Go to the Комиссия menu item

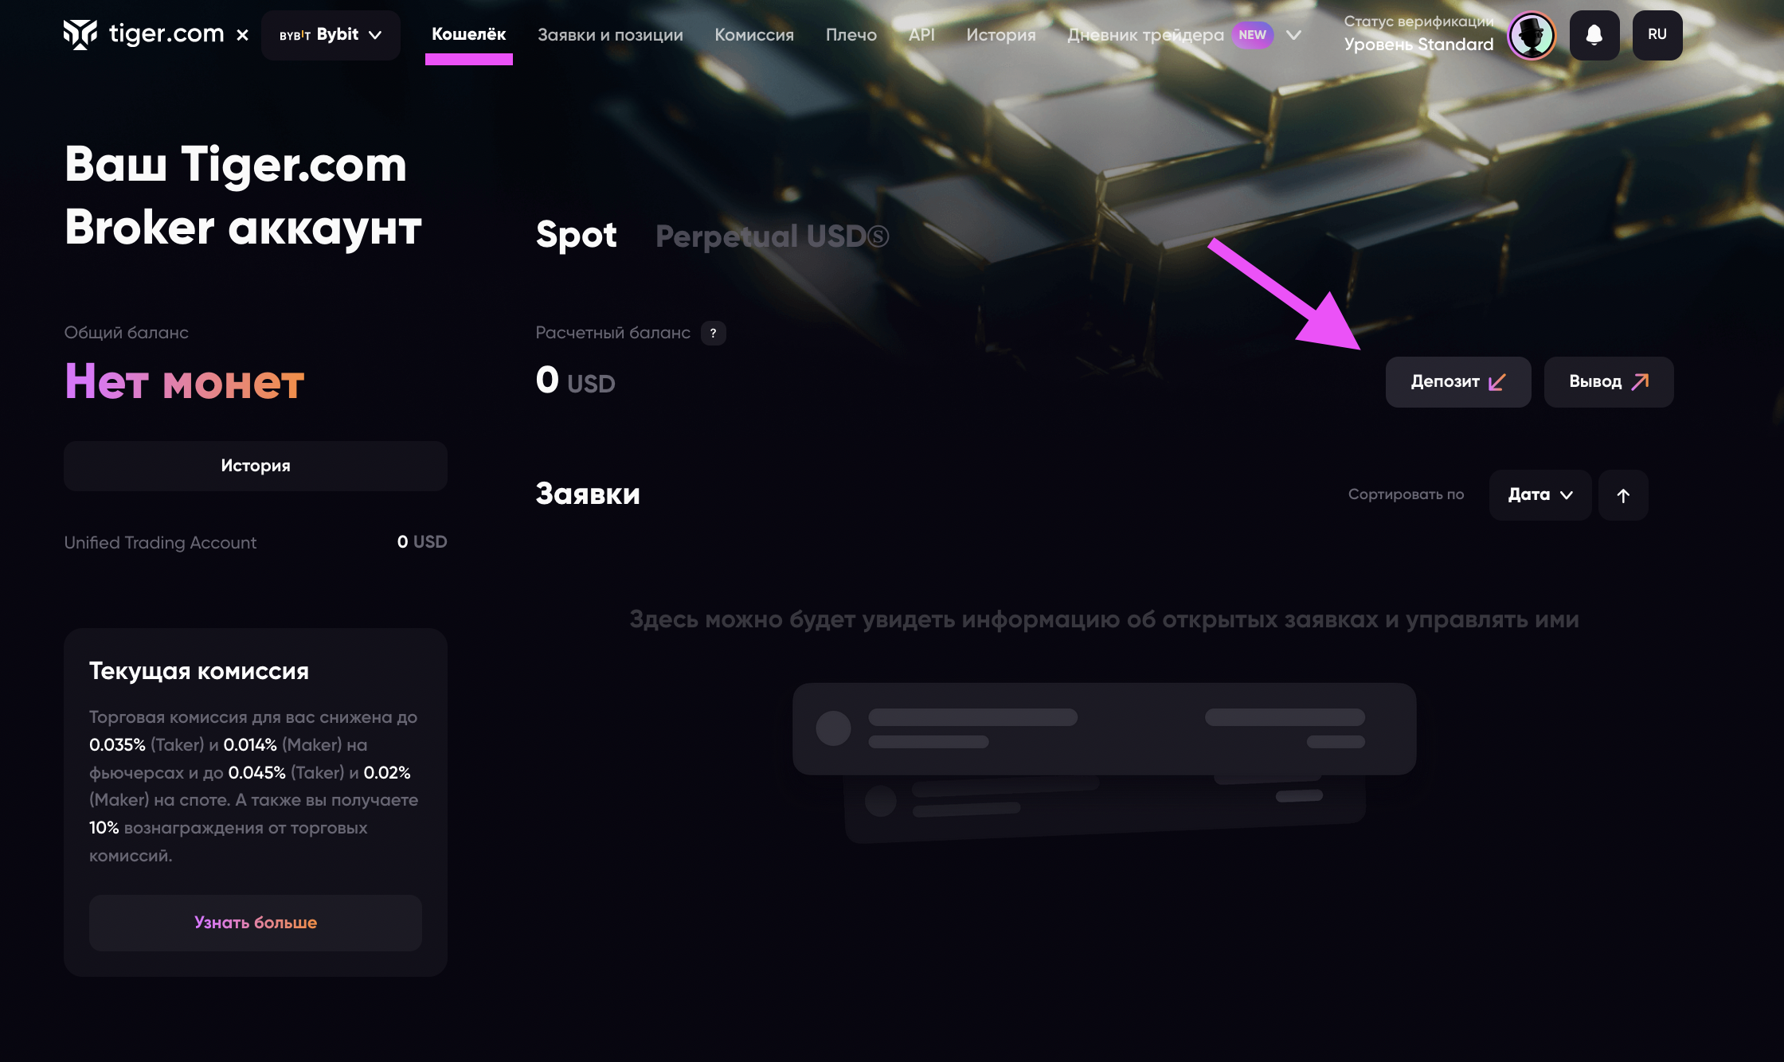[753, 35]
